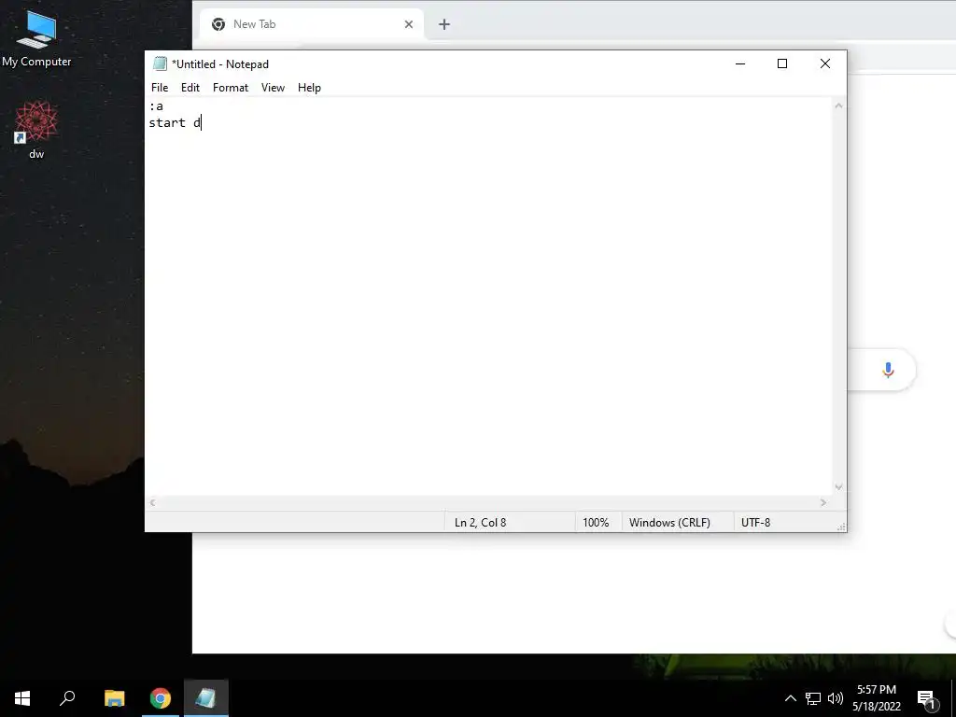The image size is (956, 717).
Task: Open a new tab with plus button
Action: (x=444, y=24)
